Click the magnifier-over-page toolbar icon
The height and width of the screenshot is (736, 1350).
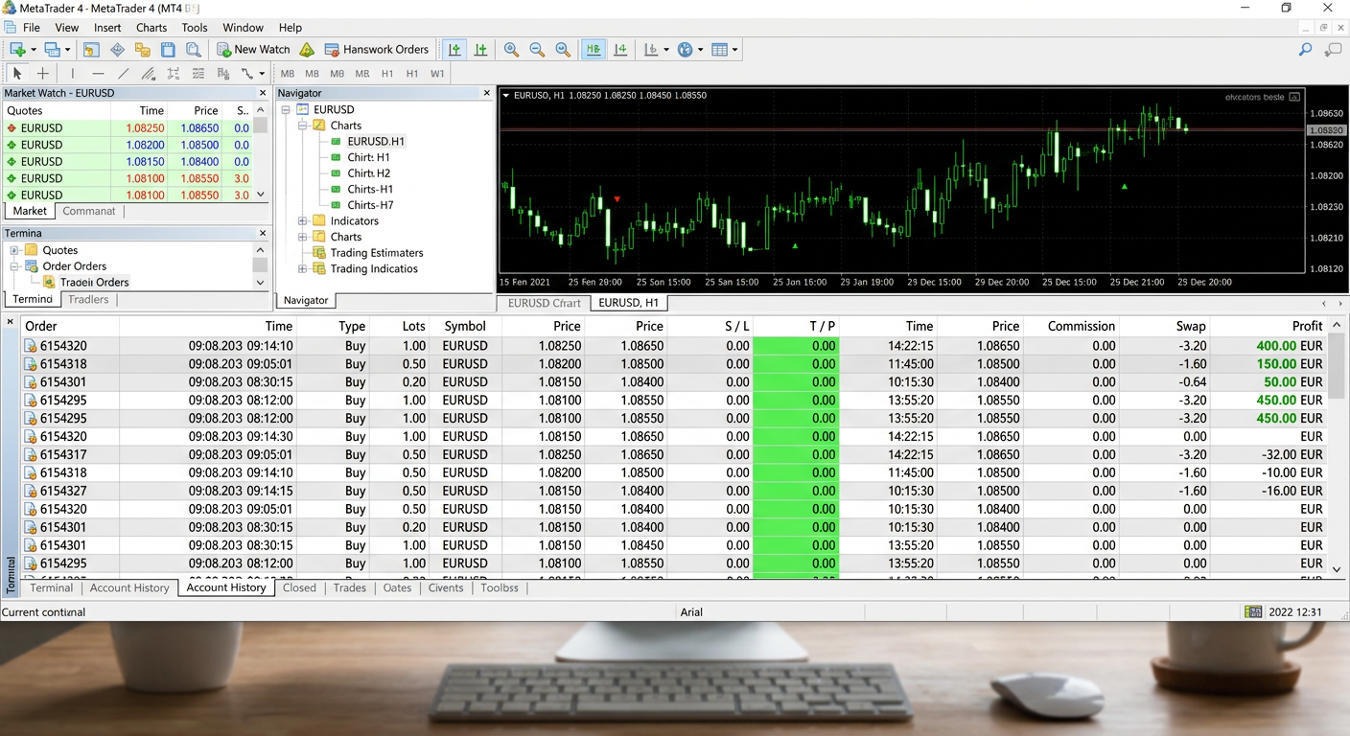(193, 50)
